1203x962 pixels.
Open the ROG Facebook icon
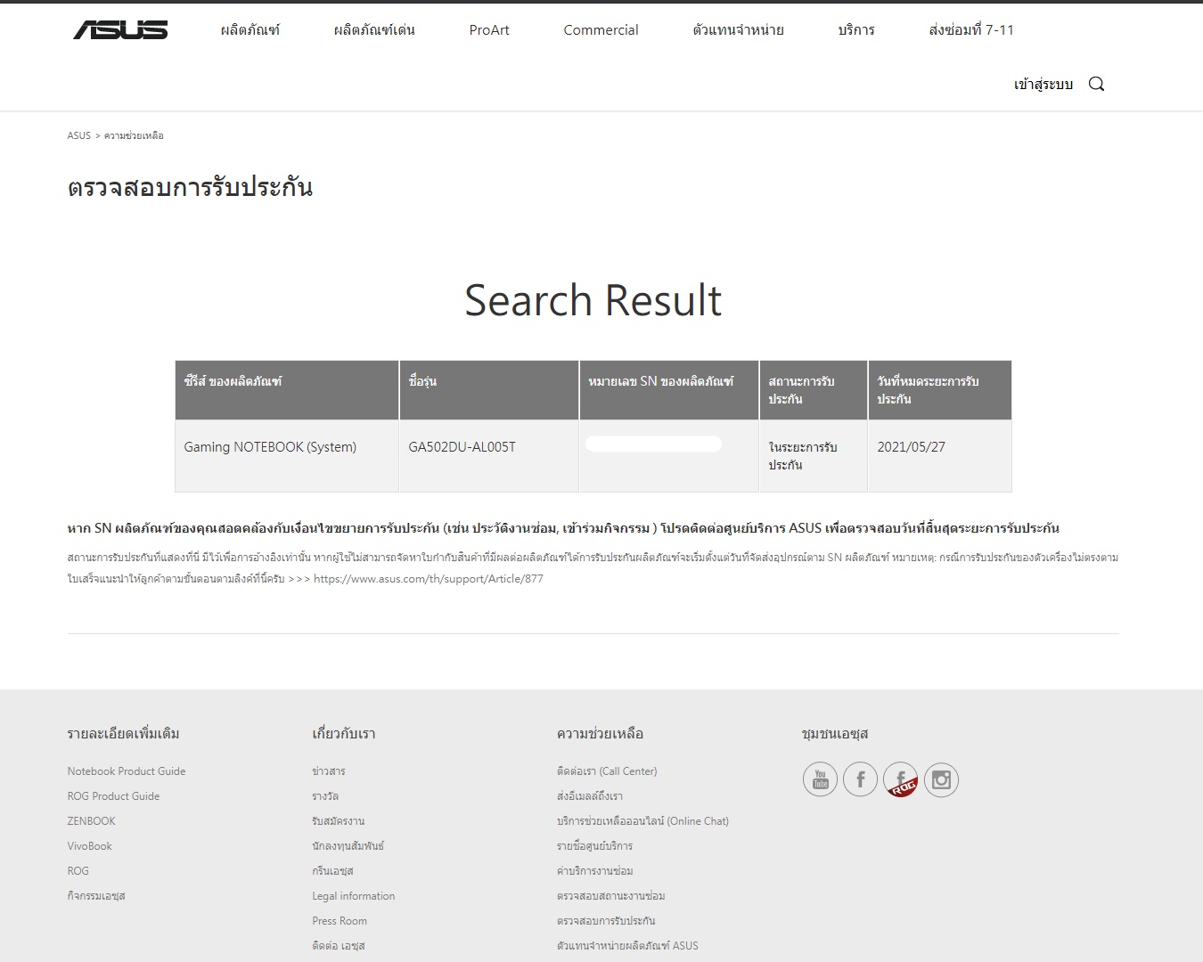(x=901, y=780)
